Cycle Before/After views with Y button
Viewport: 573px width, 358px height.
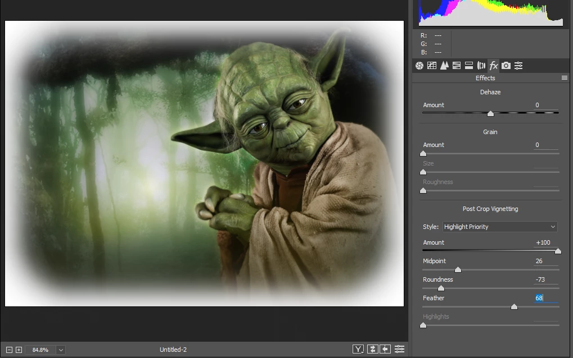pos(358,349)
